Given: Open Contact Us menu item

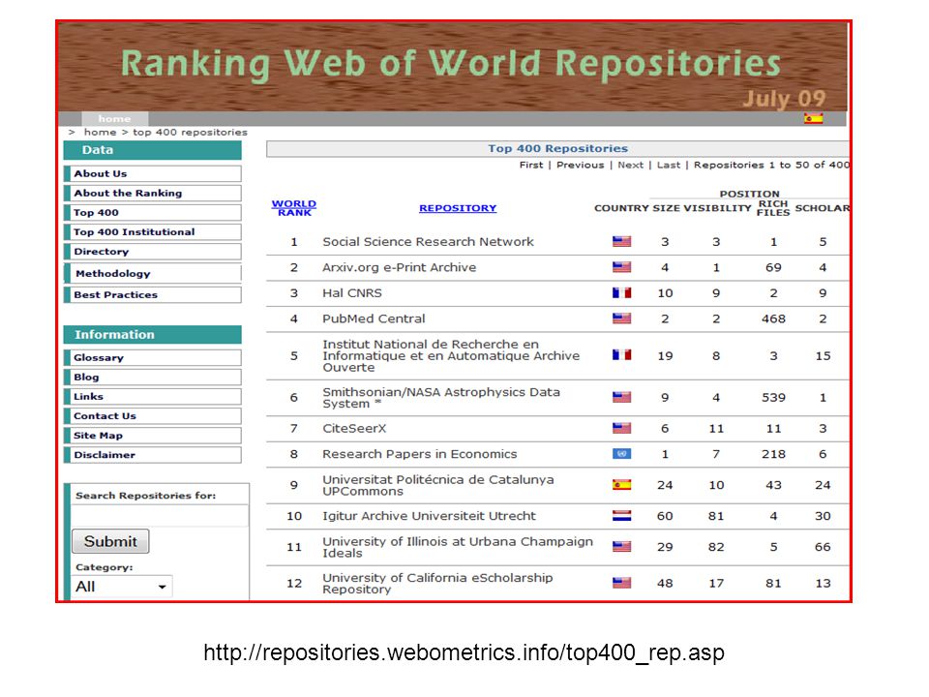Looking at the screenshot, I should pyautogui.click(x=153, y=416).
